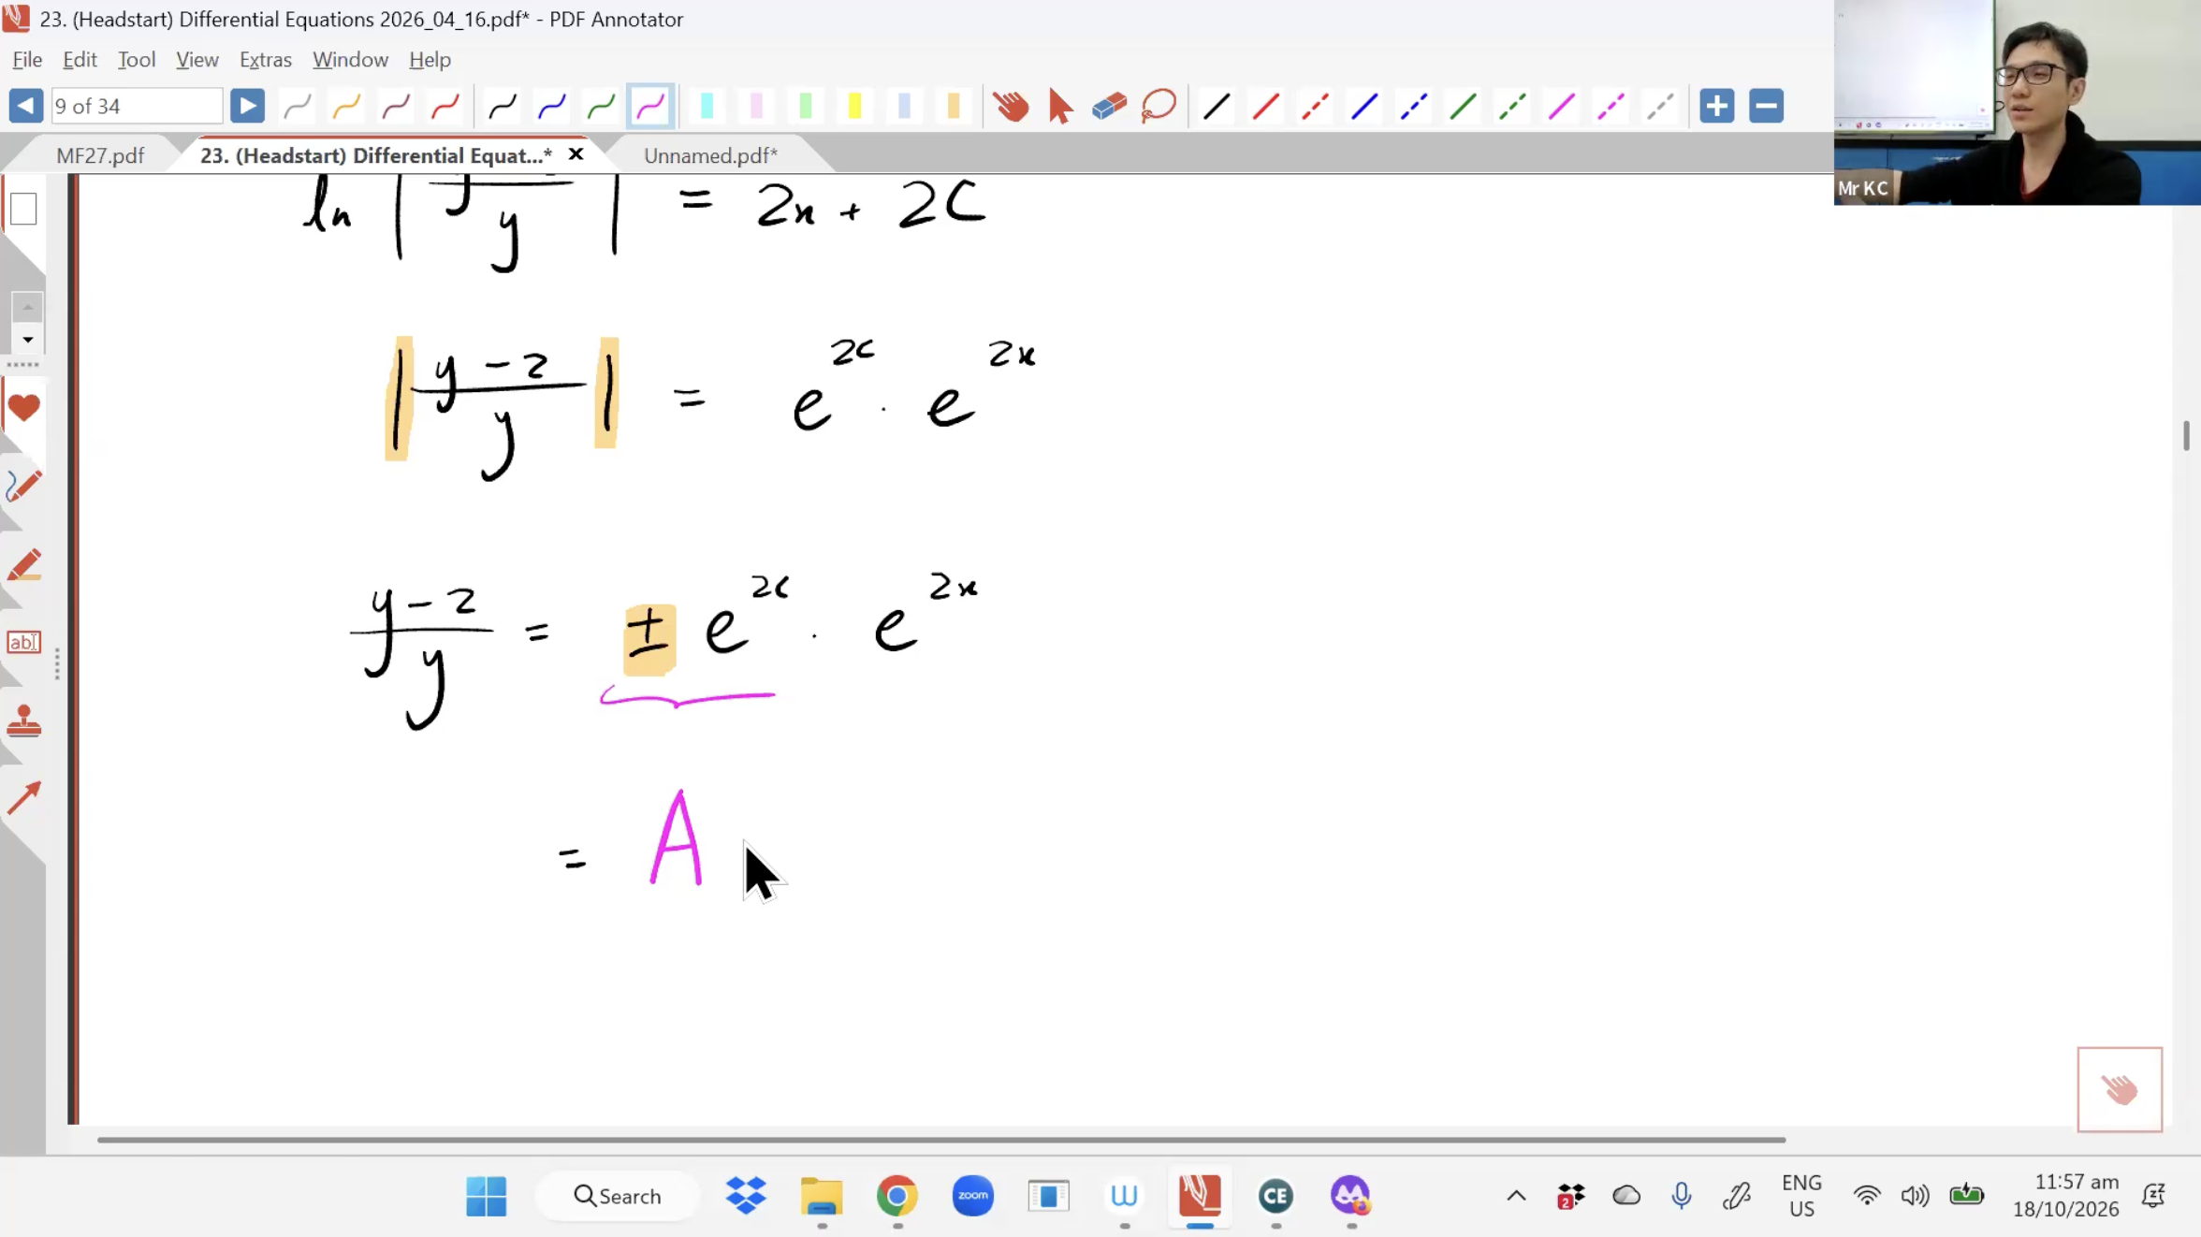The width and height of the screenshot is (2201, 1237).
Task: Open Windows Search box
Action: pos(617,1196)
